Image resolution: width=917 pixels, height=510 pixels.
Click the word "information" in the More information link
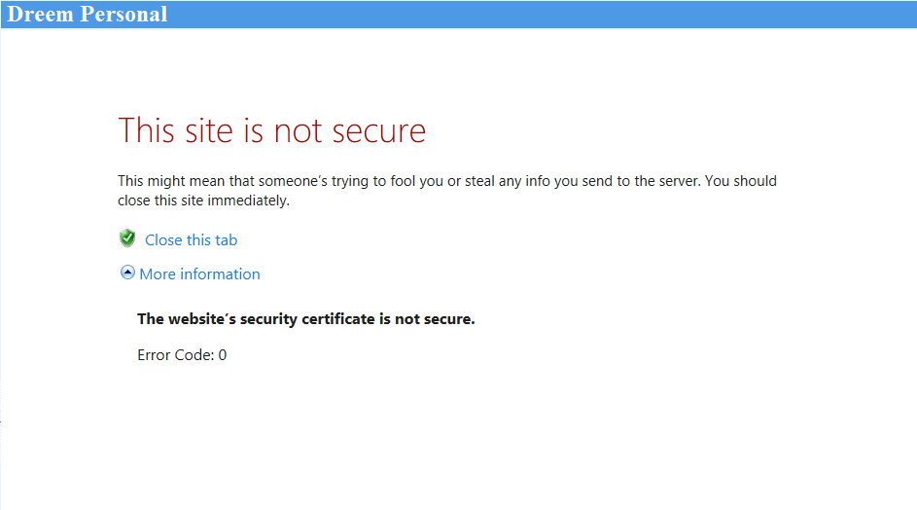(220, 274)
